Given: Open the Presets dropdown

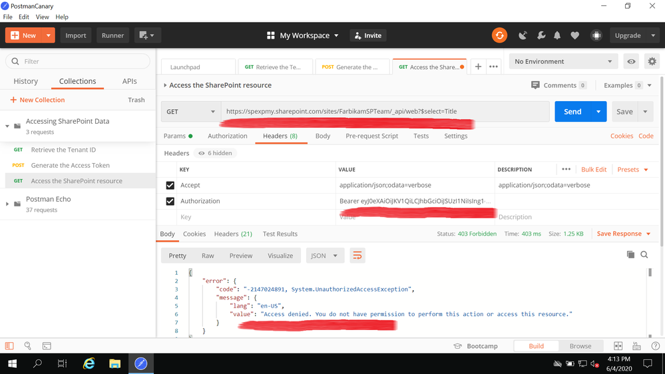Looking at the screenshot, I should coord(632,169).
